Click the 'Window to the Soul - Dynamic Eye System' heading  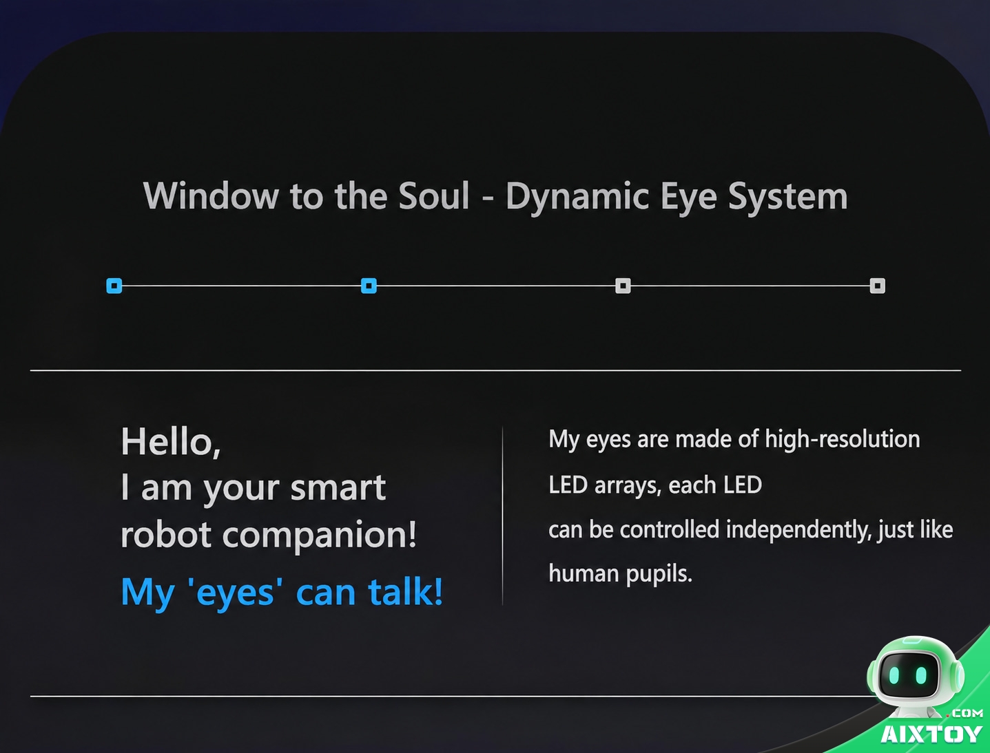(x=495, y=197)
